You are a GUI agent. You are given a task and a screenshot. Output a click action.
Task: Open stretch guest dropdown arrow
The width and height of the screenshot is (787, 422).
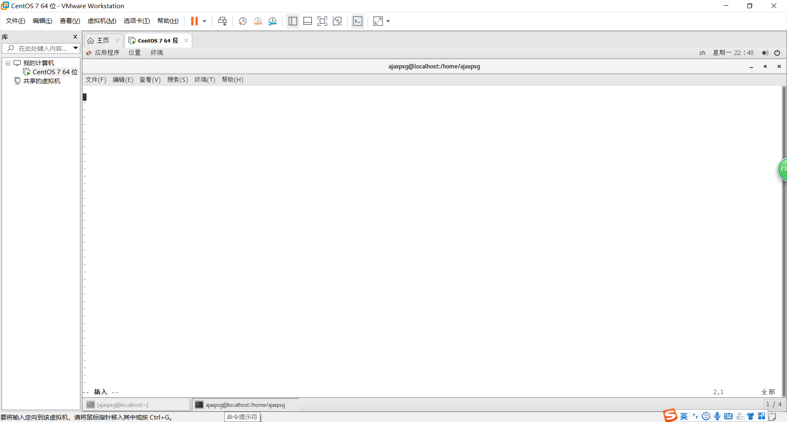coord(388,21)
